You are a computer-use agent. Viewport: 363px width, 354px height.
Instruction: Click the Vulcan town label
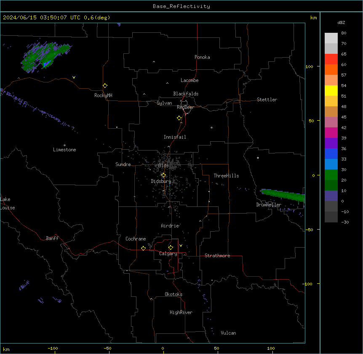228,333
